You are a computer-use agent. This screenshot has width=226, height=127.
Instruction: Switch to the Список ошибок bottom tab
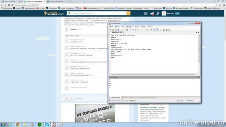128,97
